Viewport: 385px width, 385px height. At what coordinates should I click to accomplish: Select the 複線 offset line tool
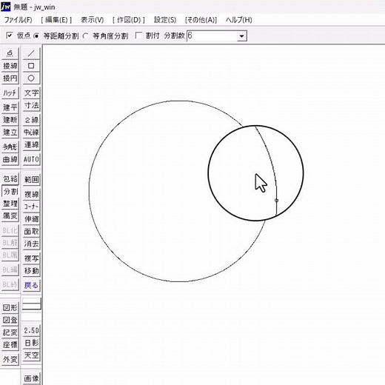pos(31,194)
